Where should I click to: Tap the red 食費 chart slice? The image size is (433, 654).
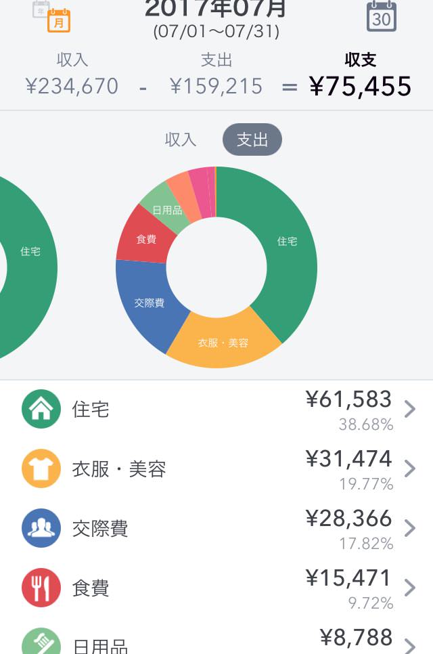145,238
